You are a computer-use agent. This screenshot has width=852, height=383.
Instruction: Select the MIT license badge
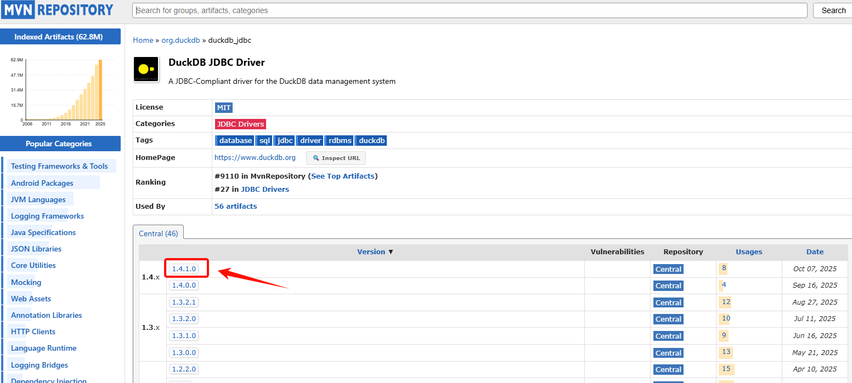click(x=224, y=107)
